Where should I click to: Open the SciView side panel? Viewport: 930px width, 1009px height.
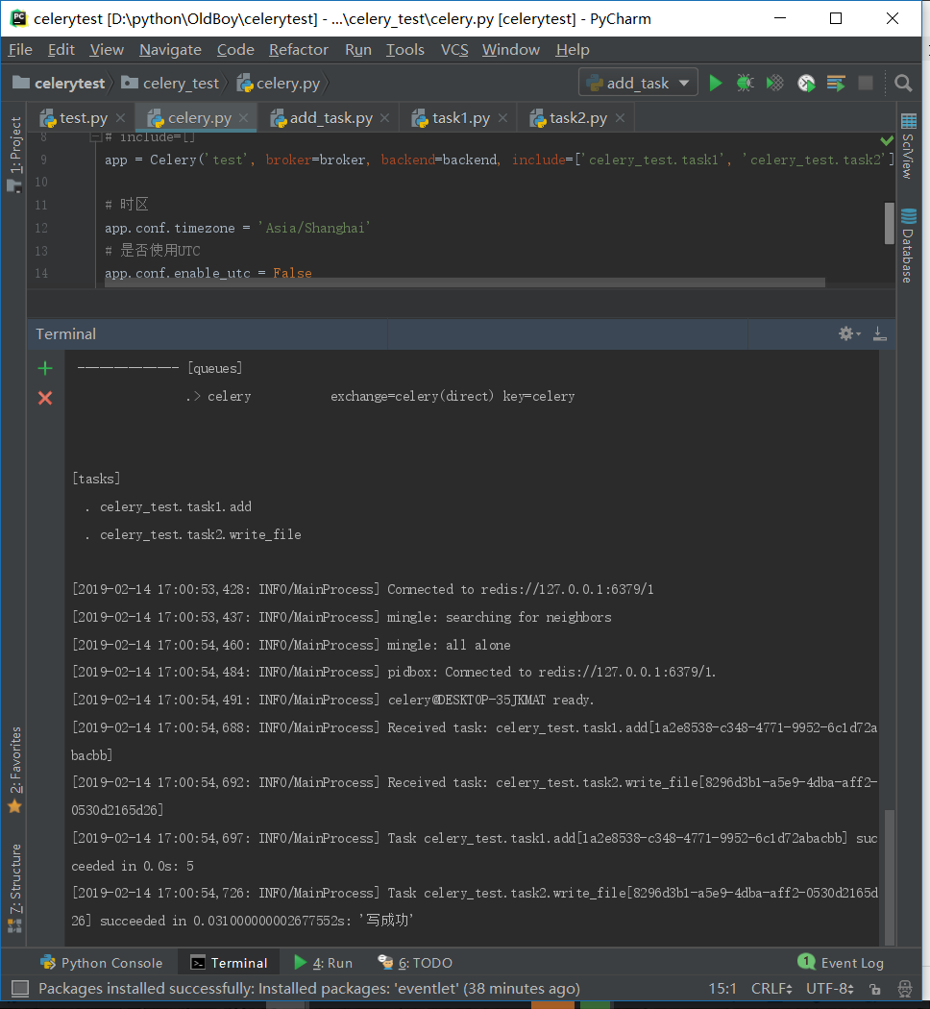point(908,147)
